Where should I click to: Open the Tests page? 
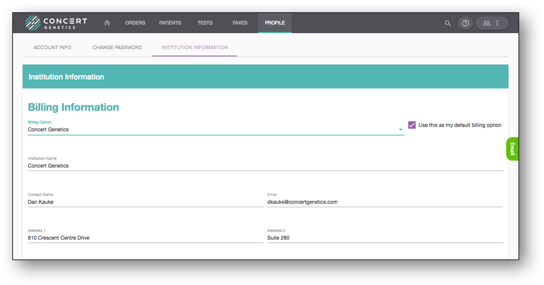click(205, 23)
